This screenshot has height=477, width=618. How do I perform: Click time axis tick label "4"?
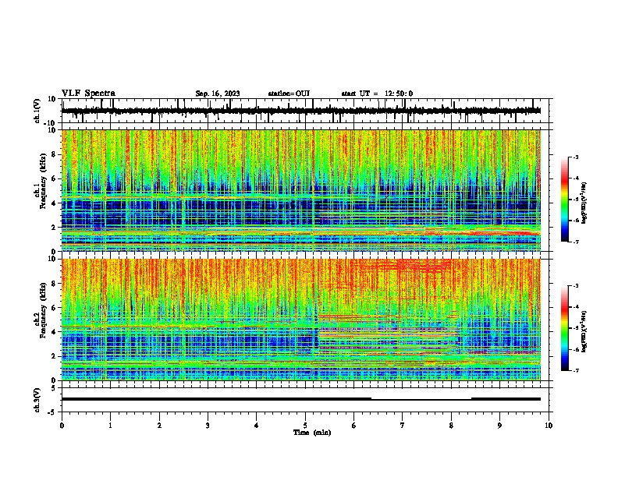point(257,426)
